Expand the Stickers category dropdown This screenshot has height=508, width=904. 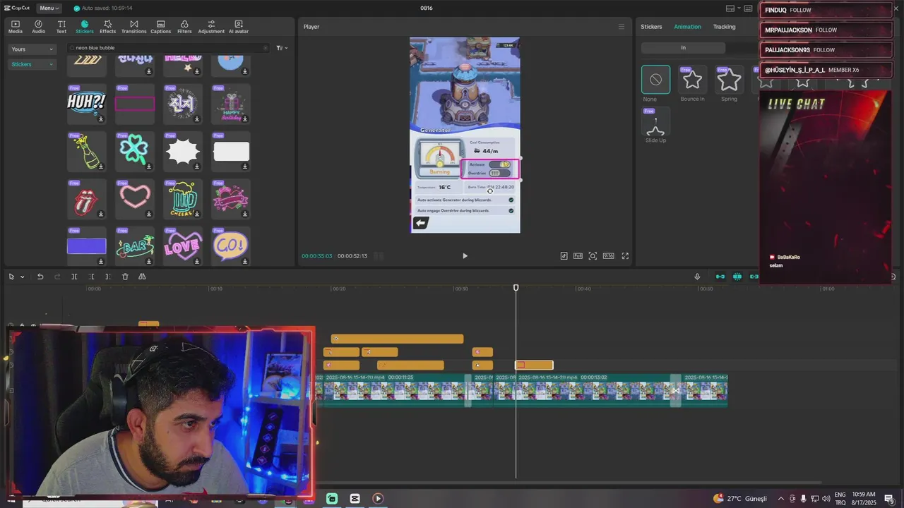pos(32,64)
